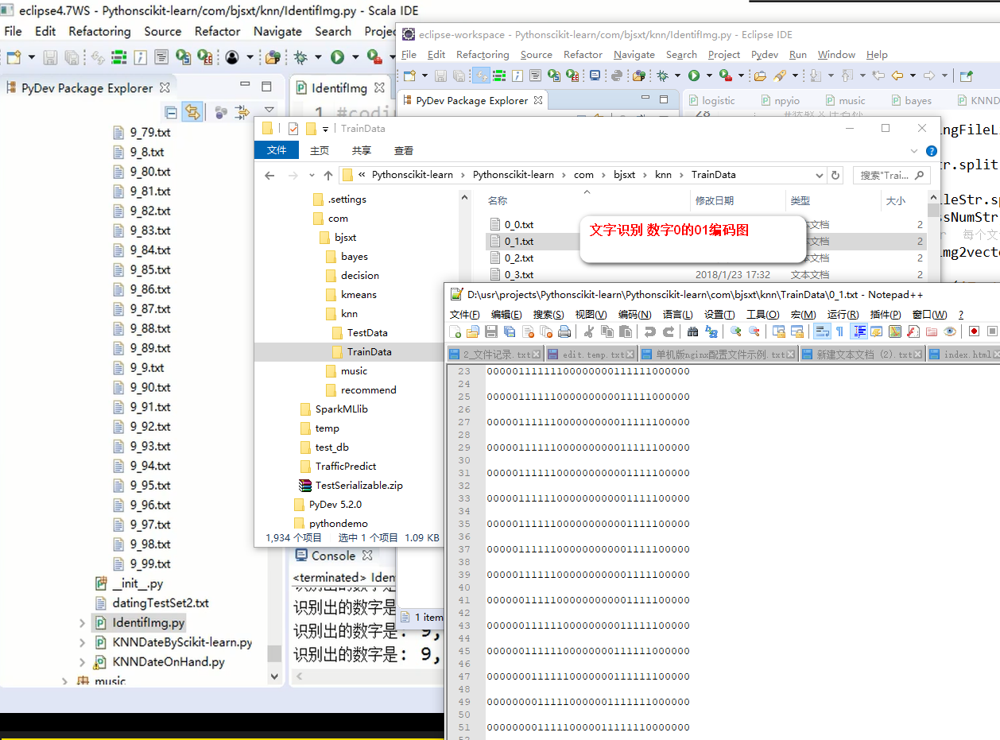This screenshot has height=740, width=1000.
Task: Open Pydev menu in Eclipse IDE window
Action: pyautogui.click(x=765, y=55)
